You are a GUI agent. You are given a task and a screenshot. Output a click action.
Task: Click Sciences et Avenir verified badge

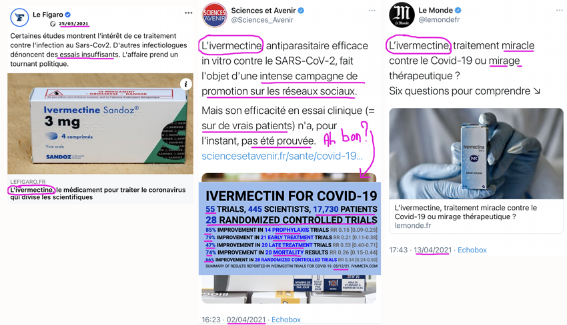301,11
